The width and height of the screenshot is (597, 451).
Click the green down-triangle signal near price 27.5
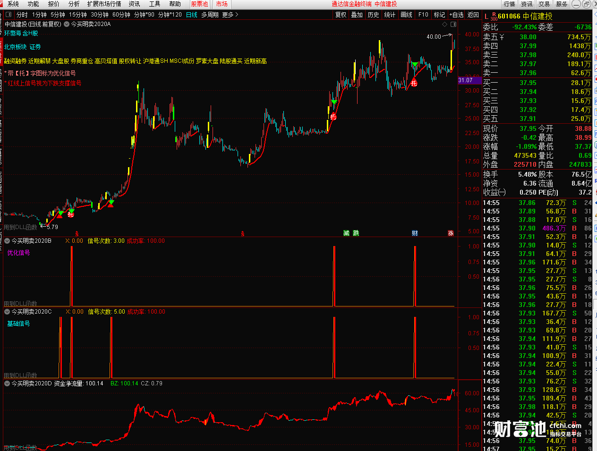pos(334,102)
